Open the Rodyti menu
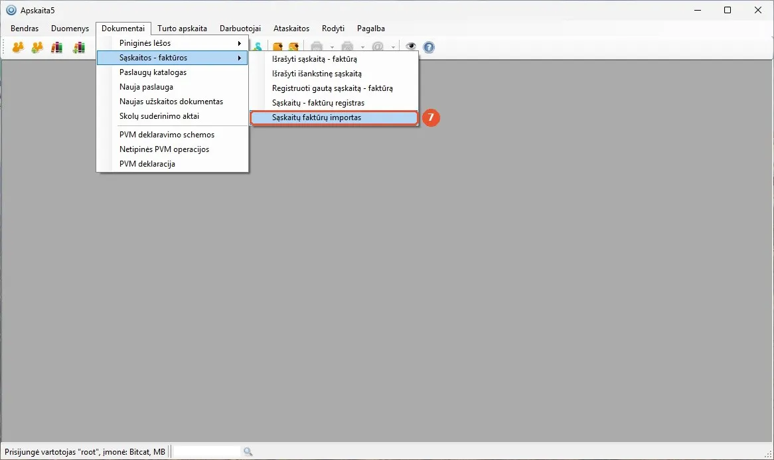The image size is (774, 460). pyautogui.click(x=333, y=29)
